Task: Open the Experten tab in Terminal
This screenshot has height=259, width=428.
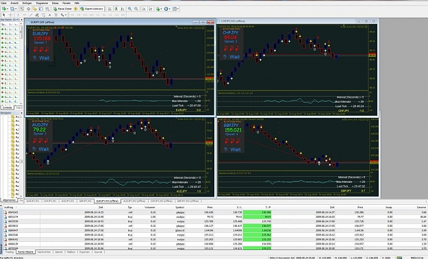Action: pyautogui.click(x=84, y=252)
